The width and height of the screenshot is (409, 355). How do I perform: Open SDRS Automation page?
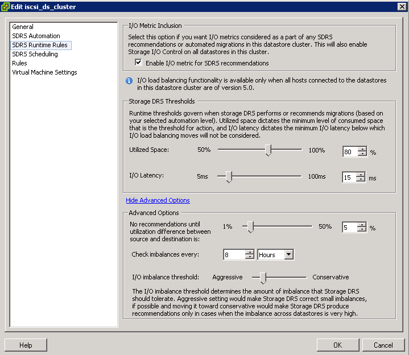(36, 36)
